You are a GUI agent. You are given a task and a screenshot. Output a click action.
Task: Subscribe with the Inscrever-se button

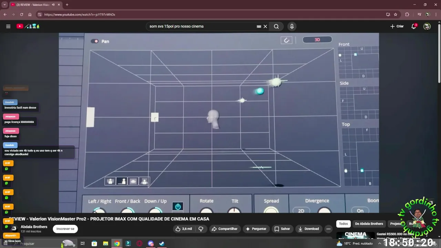[65, 229]
